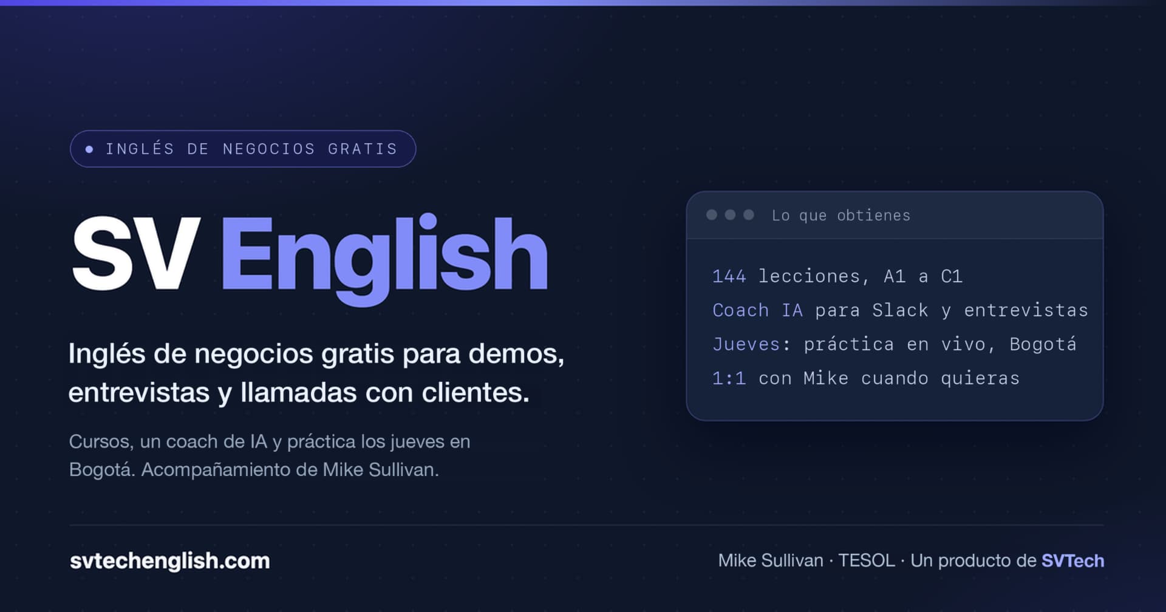The height and width of the screenshot is (612, 1166).
Task: Click 'Mike Sullivan · TESOL' footer text
Action: [807, 560]
